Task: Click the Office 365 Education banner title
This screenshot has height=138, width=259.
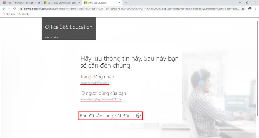Action: 69,27
